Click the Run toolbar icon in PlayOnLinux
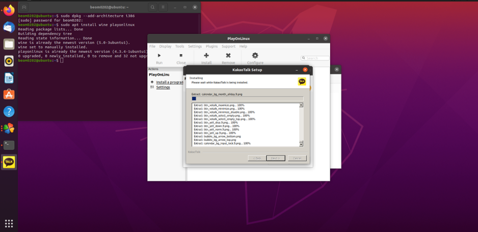 159,56
